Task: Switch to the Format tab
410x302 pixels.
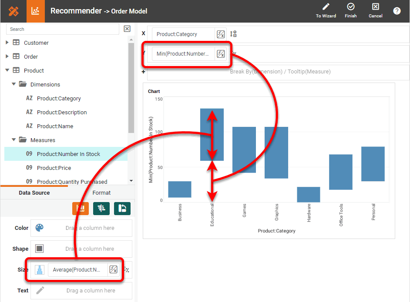Action: click(x=101, y=192)
